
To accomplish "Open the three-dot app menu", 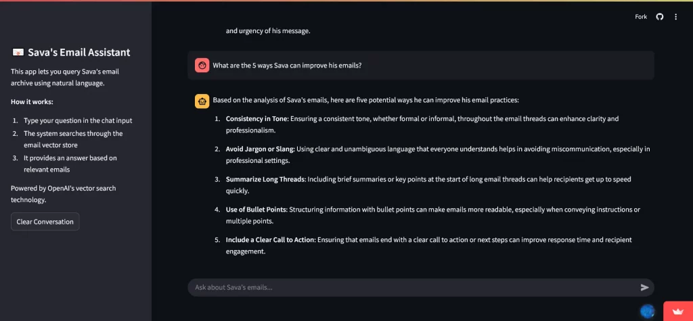I will pyautogui.click(x=675, y=17).
